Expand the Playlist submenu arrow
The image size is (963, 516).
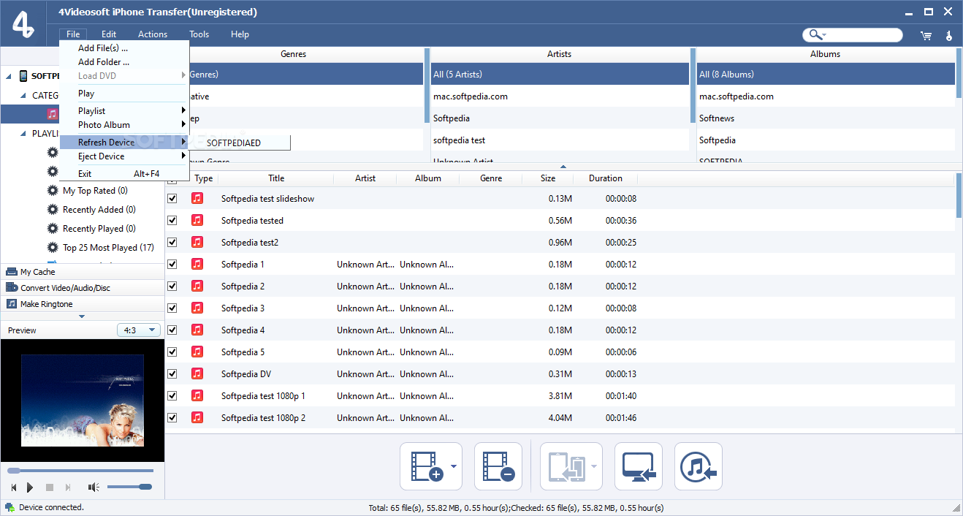click(x=184, y=111)
